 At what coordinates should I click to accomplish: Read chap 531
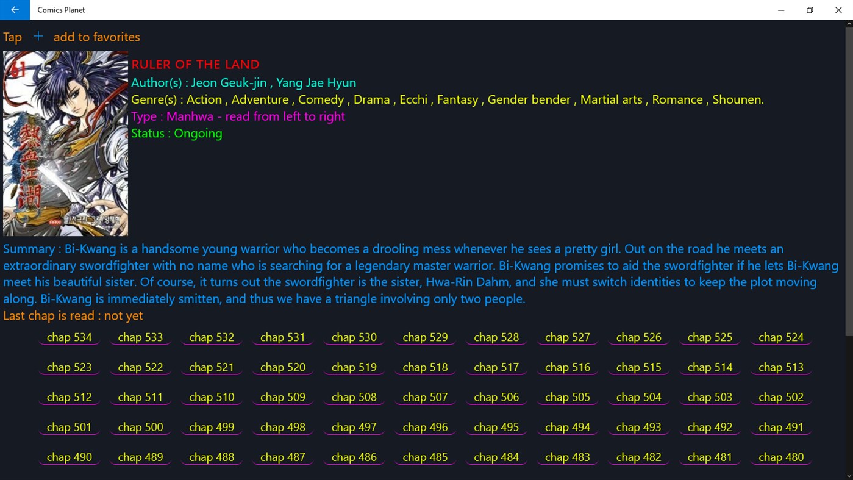pos(283,337)
